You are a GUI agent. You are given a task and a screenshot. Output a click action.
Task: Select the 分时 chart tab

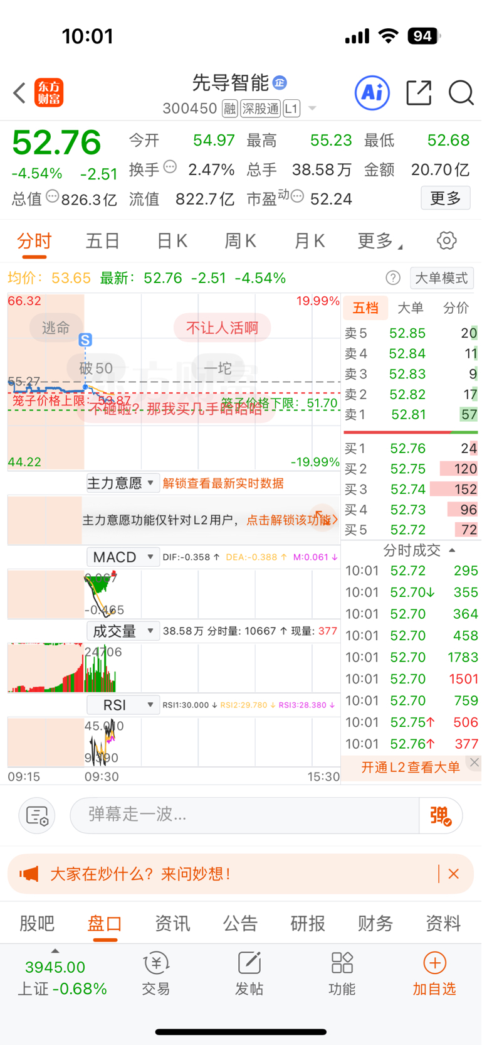34,241
